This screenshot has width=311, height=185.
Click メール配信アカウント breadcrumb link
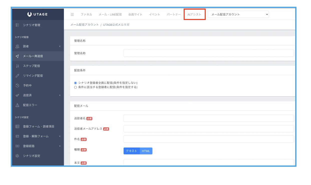click(x=85, y=25)
